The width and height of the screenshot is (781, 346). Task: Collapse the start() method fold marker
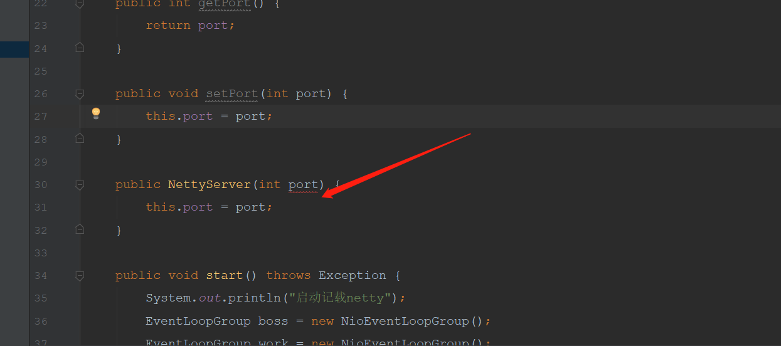80,276
